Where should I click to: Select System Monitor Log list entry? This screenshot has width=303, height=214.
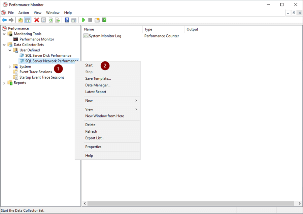105,36
